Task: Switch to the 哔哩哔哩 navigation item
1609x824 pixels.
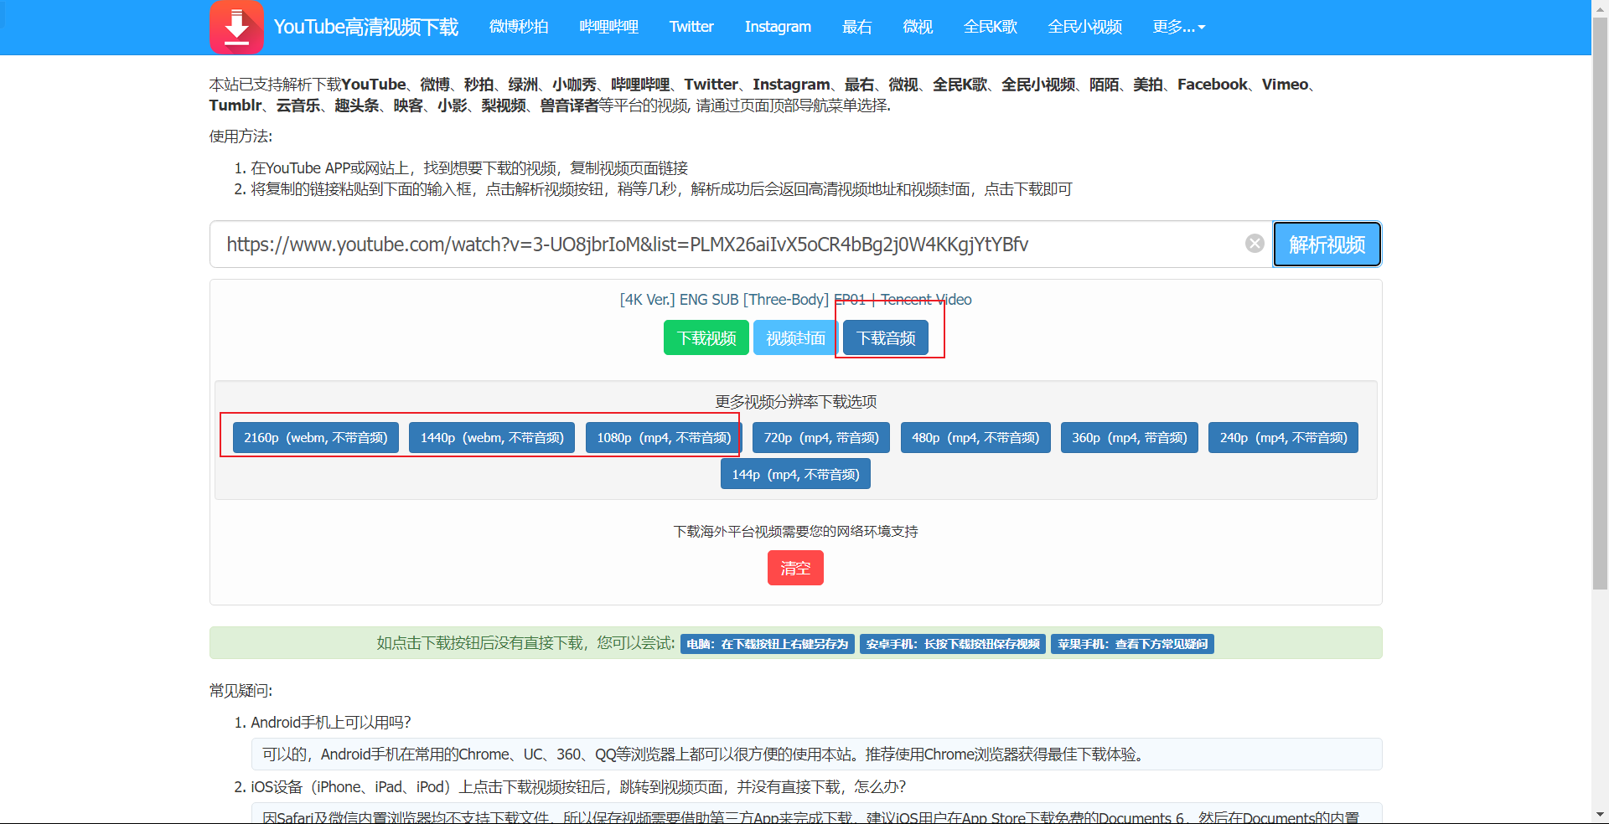Action: [x=608, y=27]
